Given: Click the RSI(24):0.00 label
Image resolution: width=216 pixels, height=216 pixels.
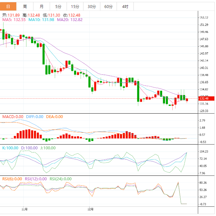Looking at the screenshot, I should [61, 179].
